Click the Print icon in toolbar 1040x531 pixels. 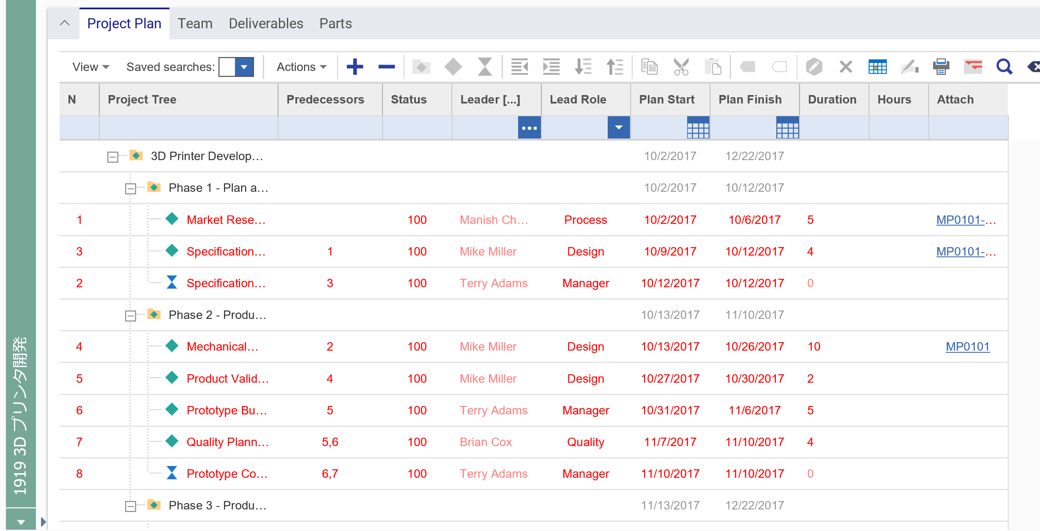pos(941,66)
